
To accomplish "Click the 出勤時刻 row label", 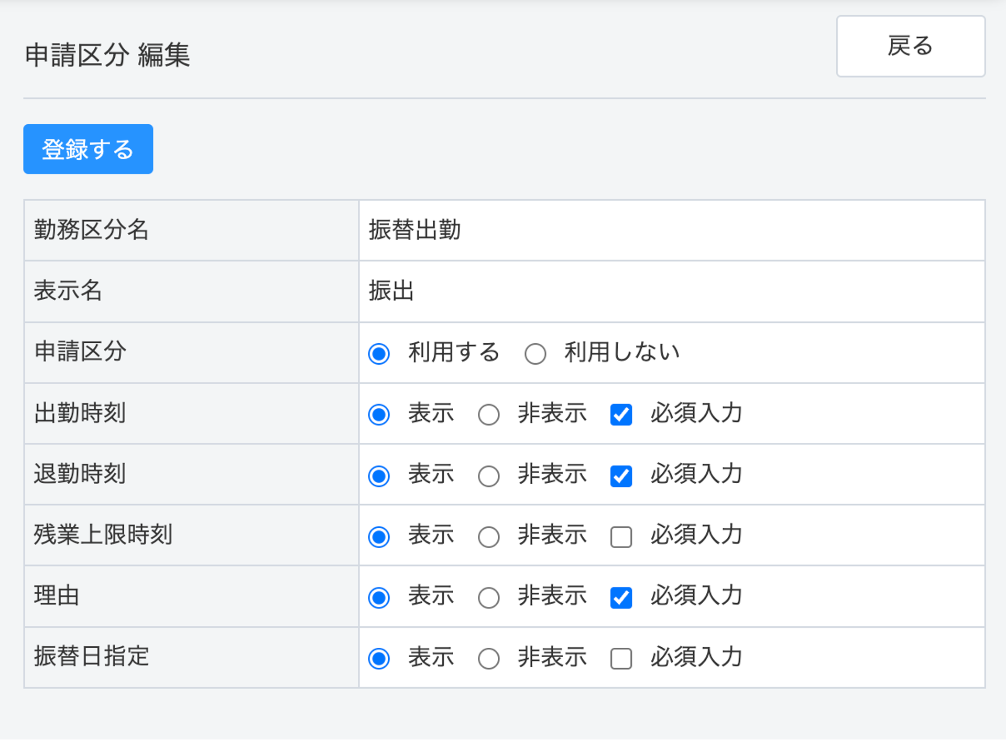I will coord(80,412).
